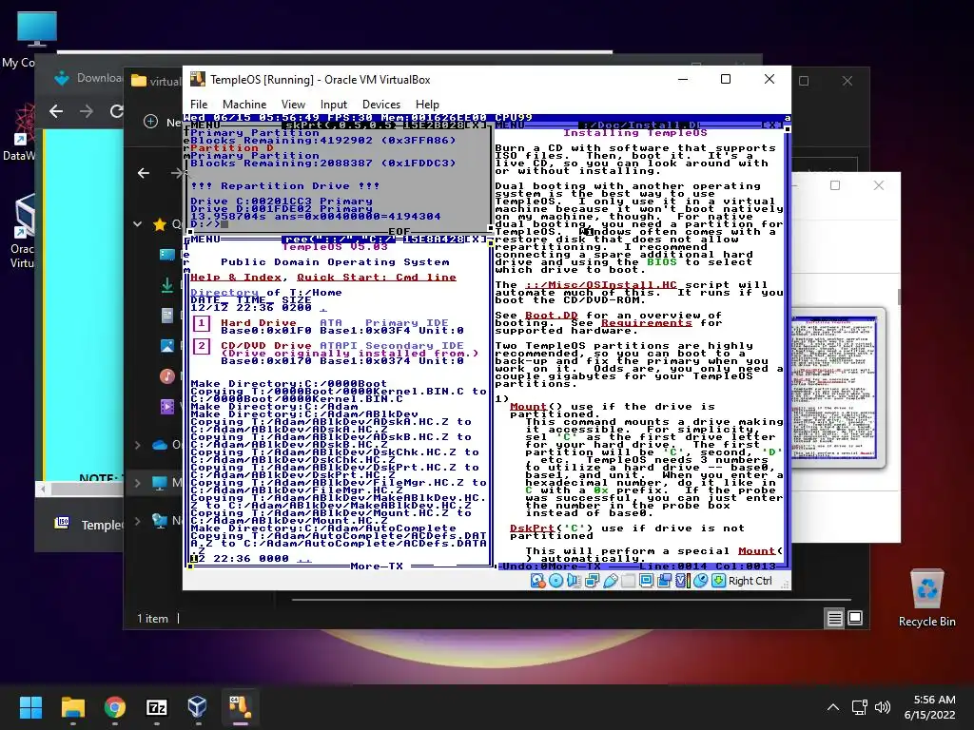Click the 'Public Domain Operating System' line
Screen dimensions: 974x730
coord(335,262)
